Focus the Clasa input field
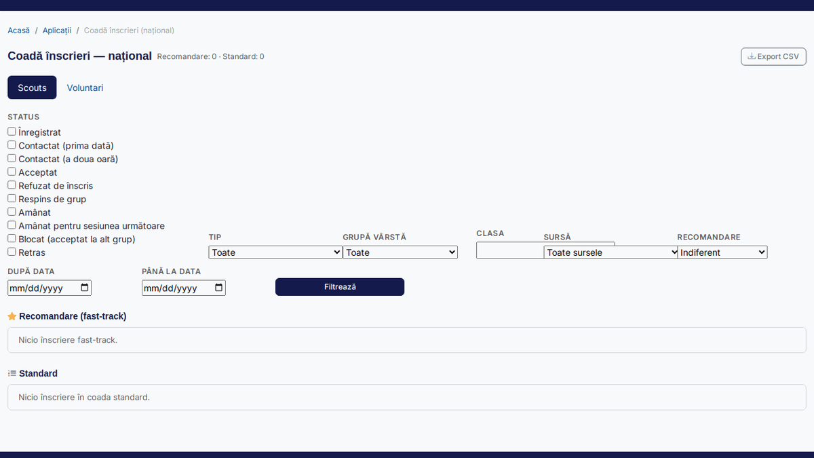The image size is (814, 458). (x=510, y=250)
